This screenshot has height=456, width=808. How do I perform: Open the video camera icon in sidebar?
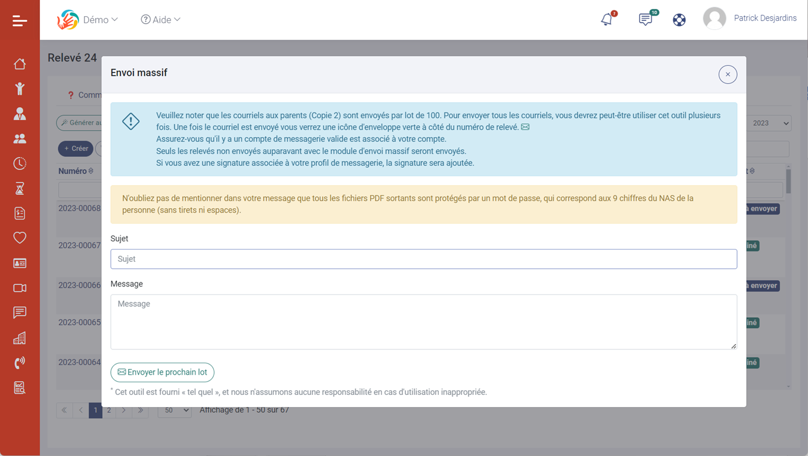pos(20,288)
